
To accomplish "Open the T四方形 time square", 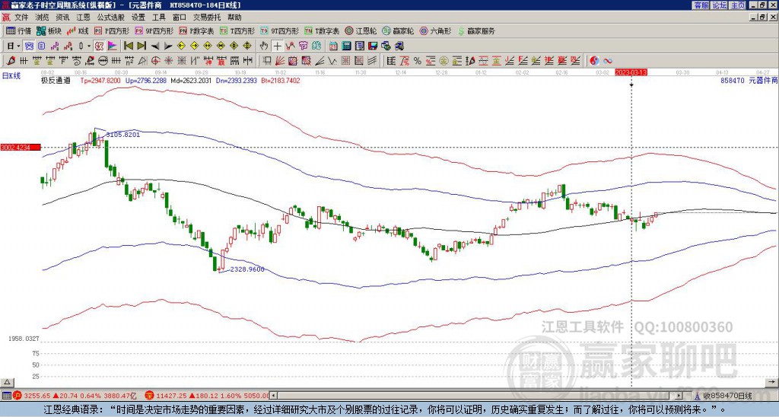I will [x=237, y=30].
